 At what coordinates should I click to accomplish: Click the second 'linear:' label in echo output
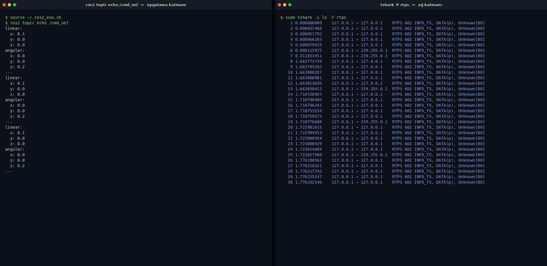pyautogui.click(x=14, y=78)
